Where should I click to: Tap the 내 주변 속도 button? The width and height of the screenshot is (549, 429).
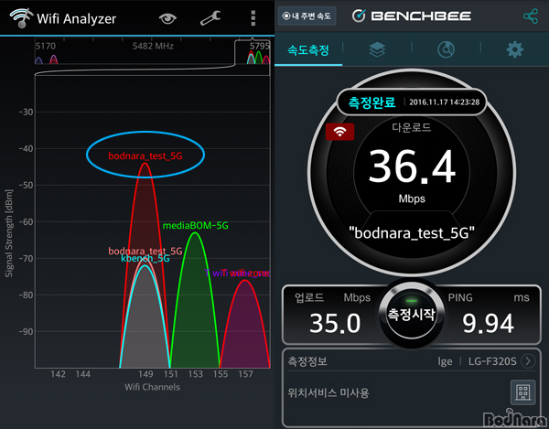click(x=307, y=16)
